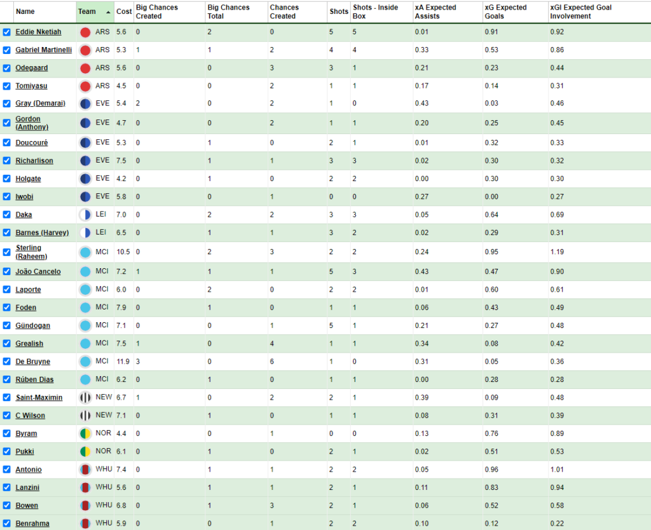This screenshot has height=530, width=651.
Task: Uncheck the checkbox for Pukki
Action: pyautogui.click(x=8, y=451)
